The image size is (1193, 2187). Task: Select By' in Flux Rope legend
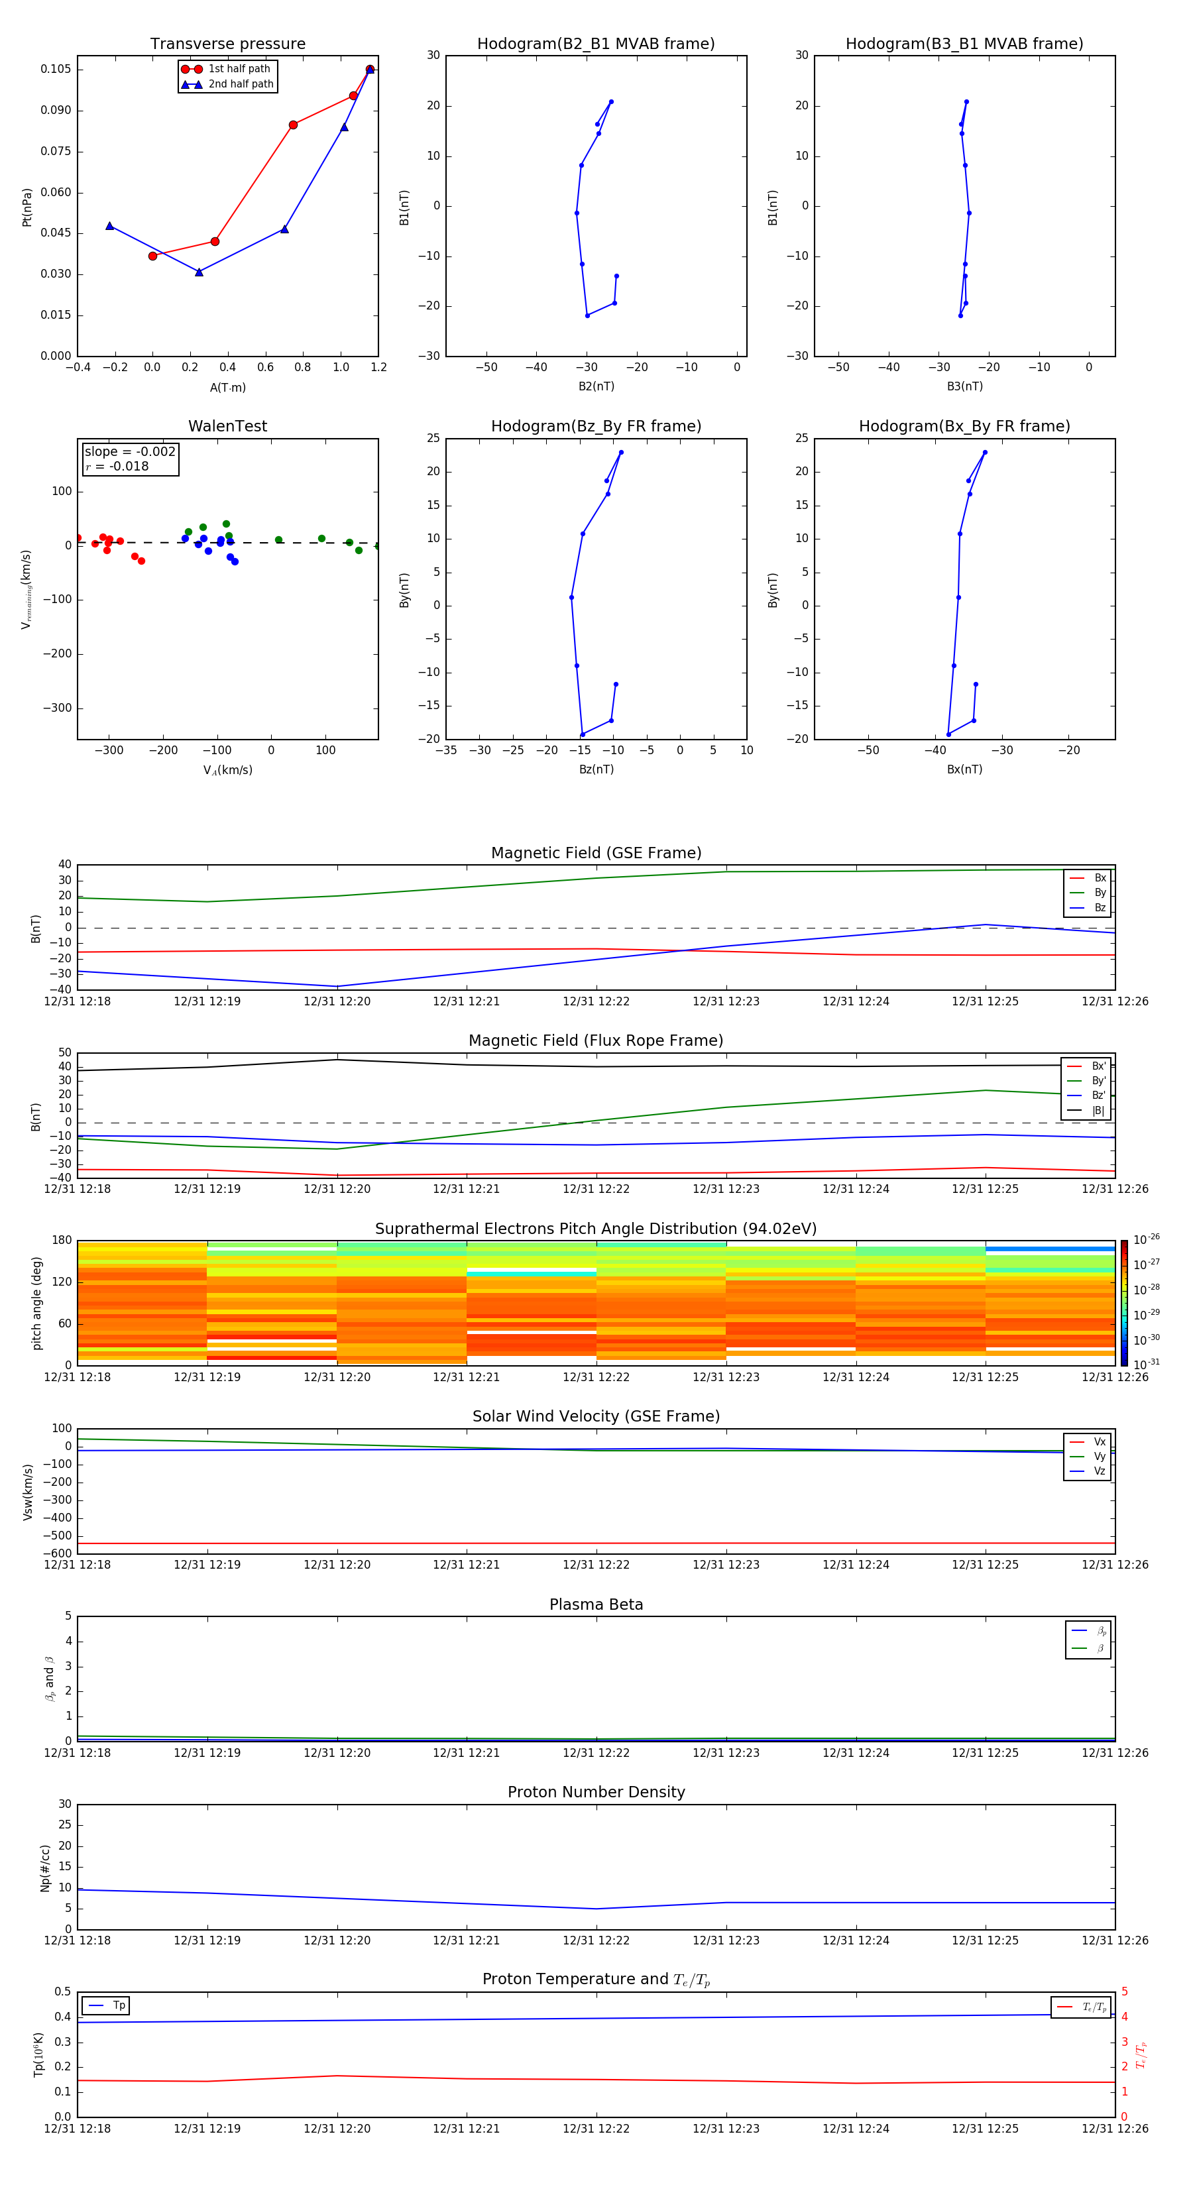click(x=1087, y=1081)
